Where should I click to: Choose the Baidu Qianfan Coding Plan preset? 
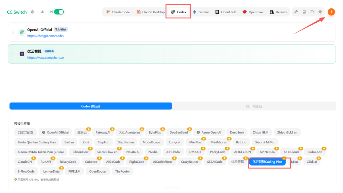pos(37,142)
